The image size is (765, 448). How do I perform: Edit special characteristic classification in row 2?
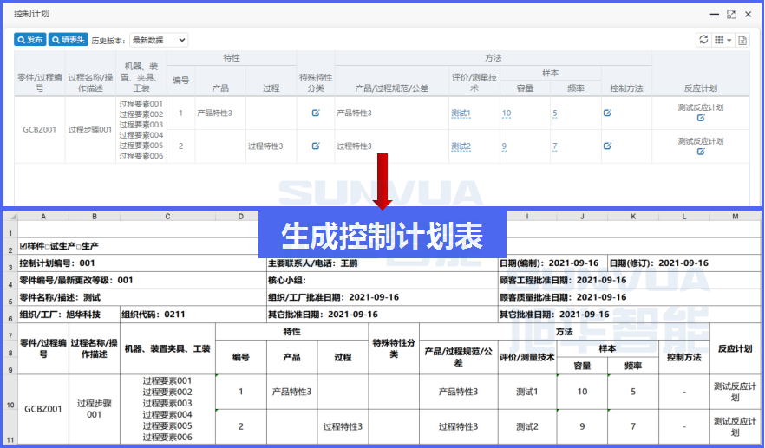click(x=316, y=146)
